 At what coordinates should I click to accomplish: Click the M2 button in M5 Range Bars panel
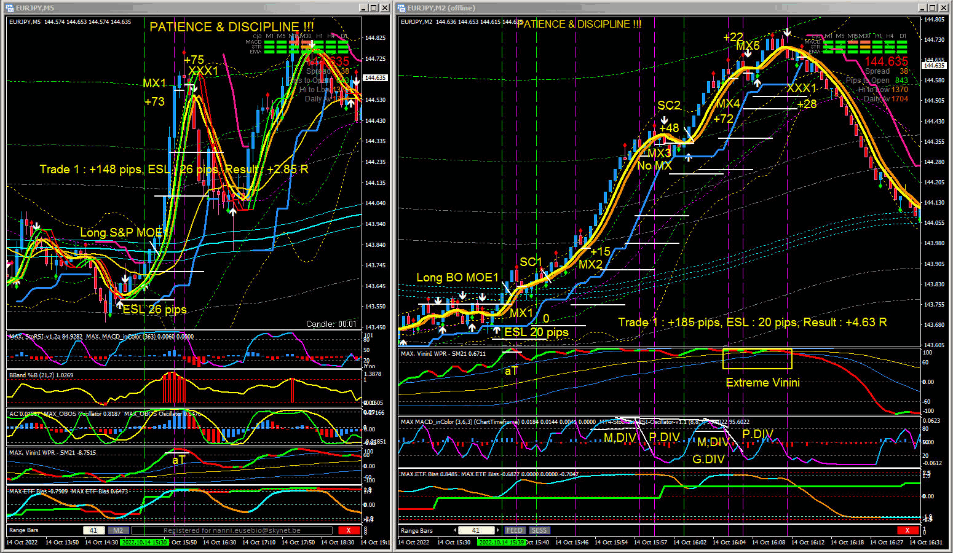118,530
